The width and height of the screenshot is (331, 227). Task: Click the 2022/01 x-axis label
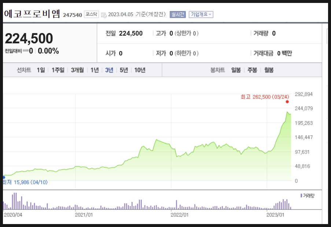point(180,215)
